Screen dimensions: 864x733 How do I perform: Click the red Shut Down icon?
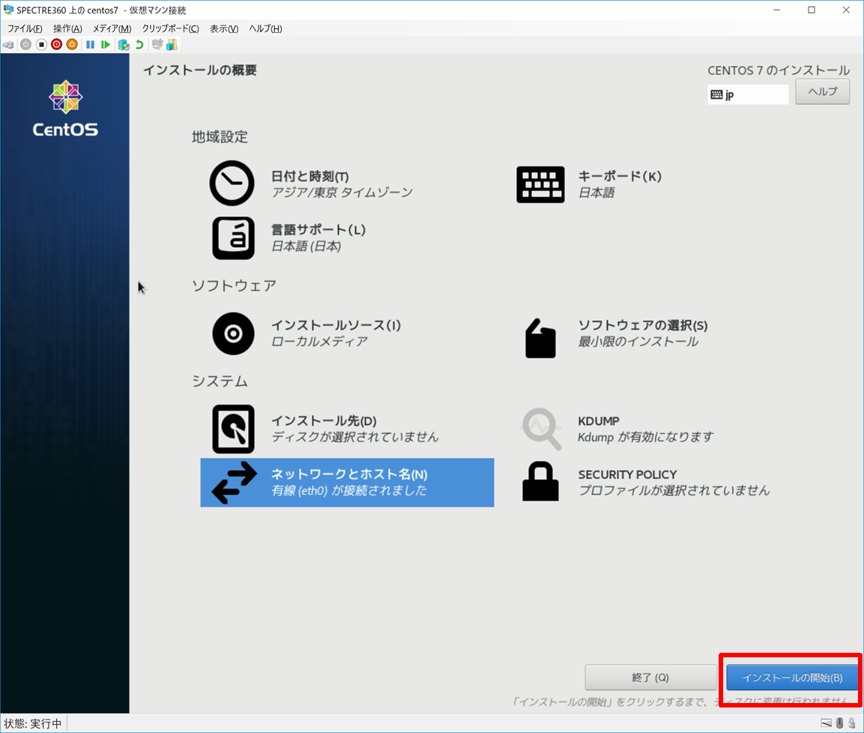(57, 45)
